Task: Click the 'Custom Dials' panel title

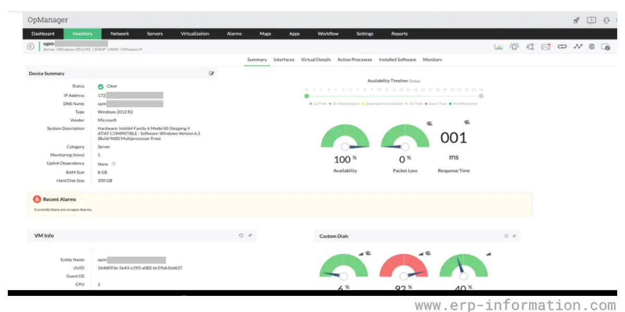Action: [x=334, y=237]
